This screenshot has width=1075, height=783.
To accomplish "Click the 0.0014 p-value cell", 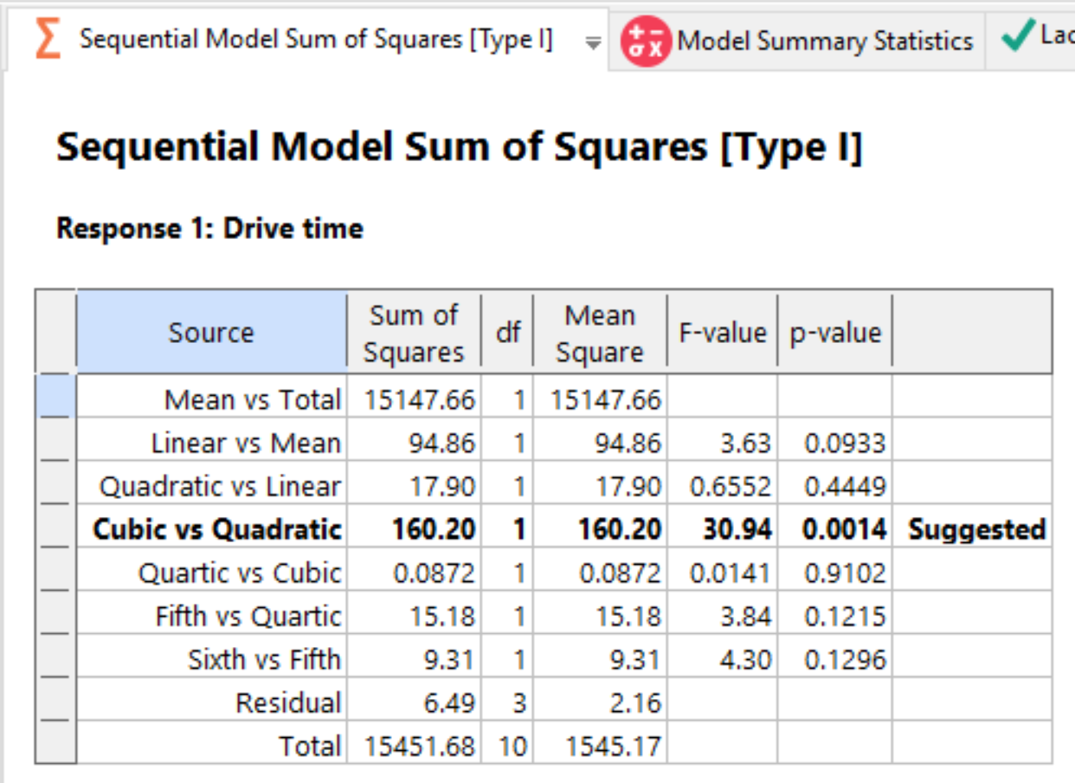I will pyautogui.click(x=843, y=529).
